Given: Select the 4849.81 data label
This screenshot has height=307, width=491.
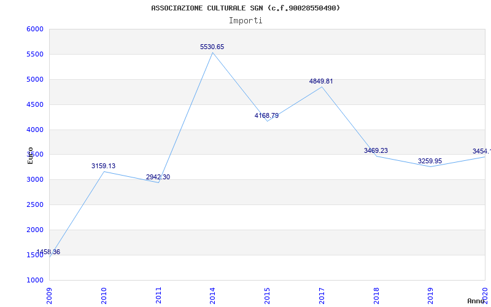Looking at the screenshot, I should point(321,82).
